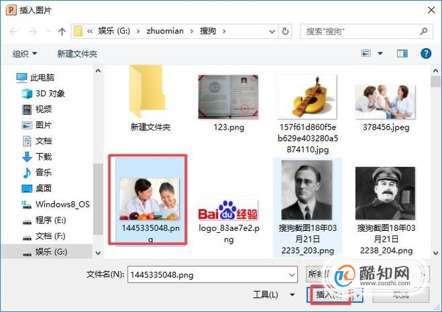This screenshot has height=312, width=442.
Task: Select the 1445335048.png thumbnail
Action: point(150,199)
